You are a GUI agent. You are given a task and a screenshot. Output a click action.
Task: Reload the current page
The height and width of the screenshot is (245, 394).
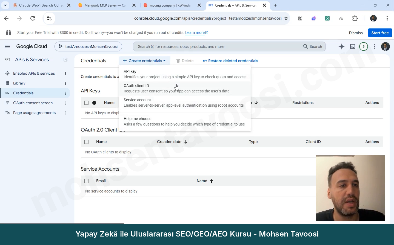tap(33, 18)
